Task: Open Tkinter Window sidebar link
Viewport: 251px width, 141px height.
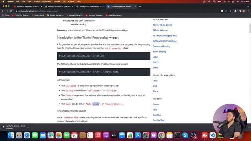Action: [160, 31]
